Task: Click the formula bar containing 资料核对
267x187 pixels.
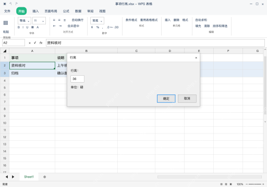Action: coord(155,43)
